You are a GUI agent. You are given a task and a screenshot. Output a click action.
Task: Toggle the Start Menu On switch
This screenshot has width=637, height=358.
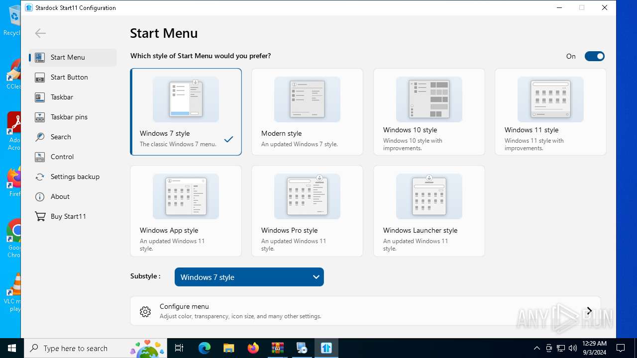[x=594, y=56]
